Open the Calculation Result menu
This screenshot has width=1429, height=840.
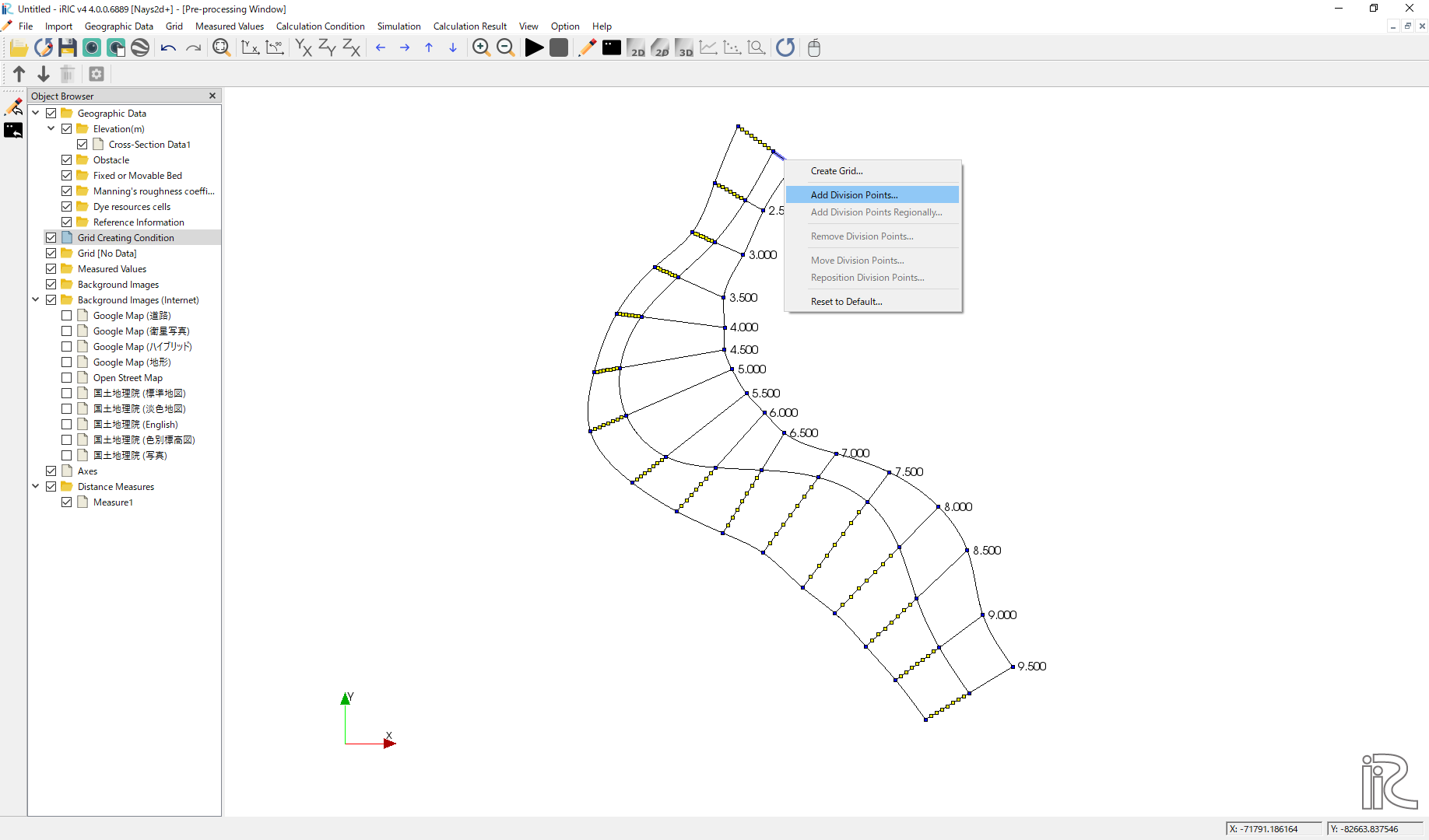[469, 26]
